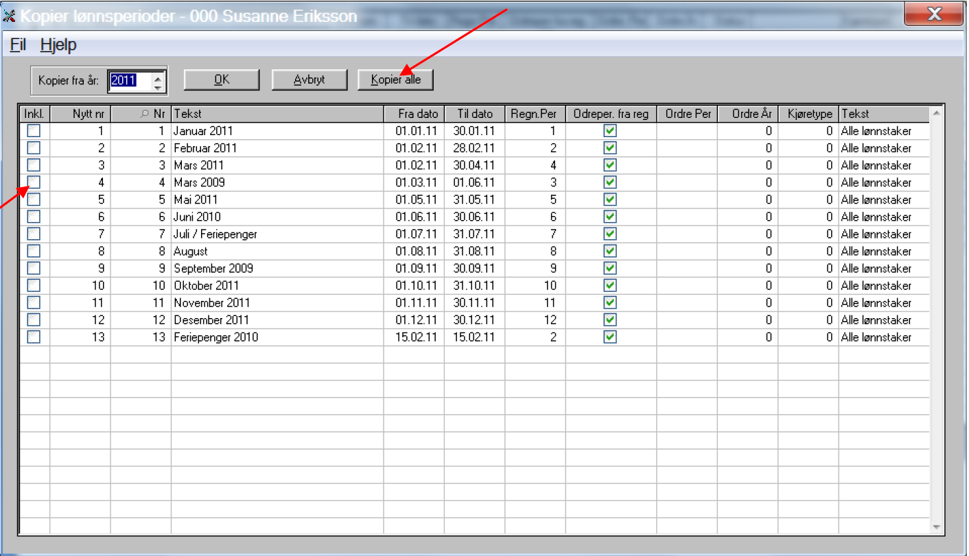
Task: Open the Fil menu
Action: 18,45
